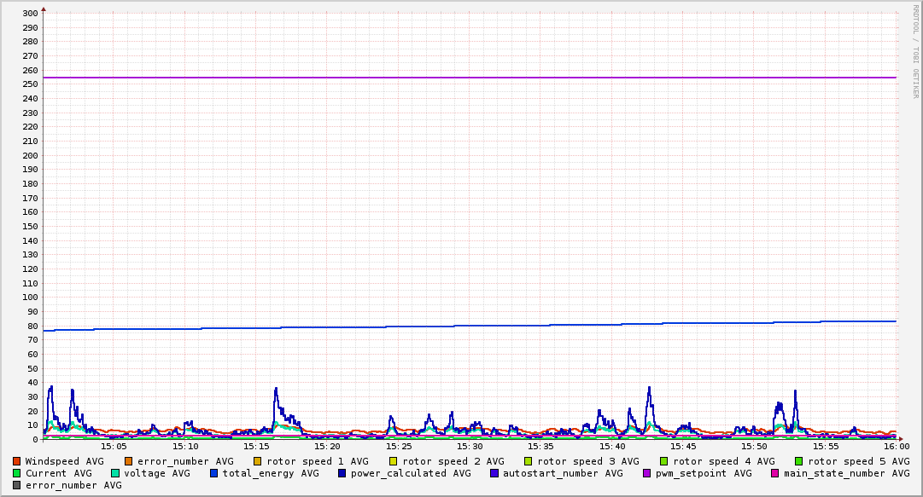
Task: Click the RRDTOOL / TOBI OETIKER watermark
Action: point(915,51)
